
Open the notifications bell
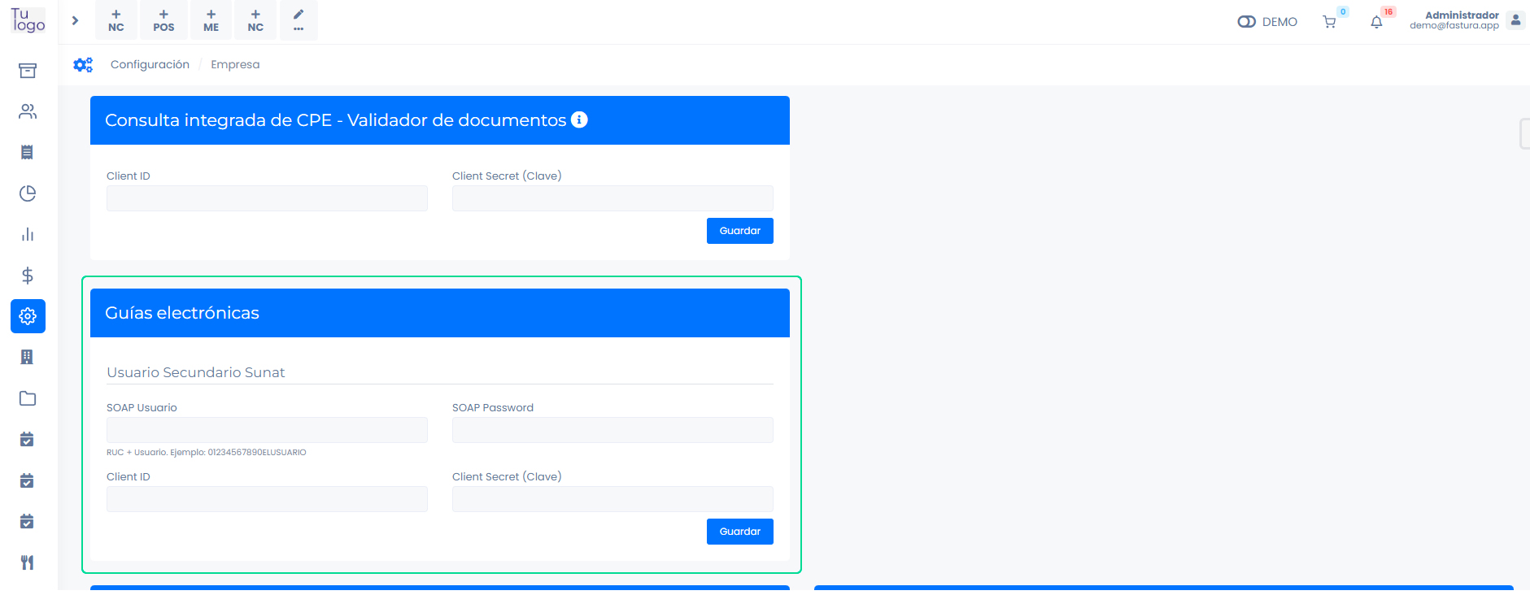(1376, 22)
